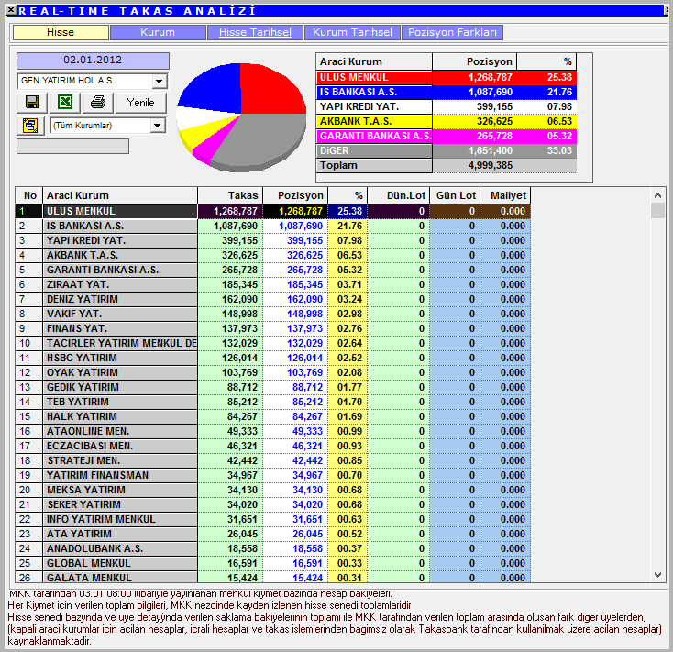Click the printer icon
Viewport: 673px width, 652px height.
coord(98,102)
